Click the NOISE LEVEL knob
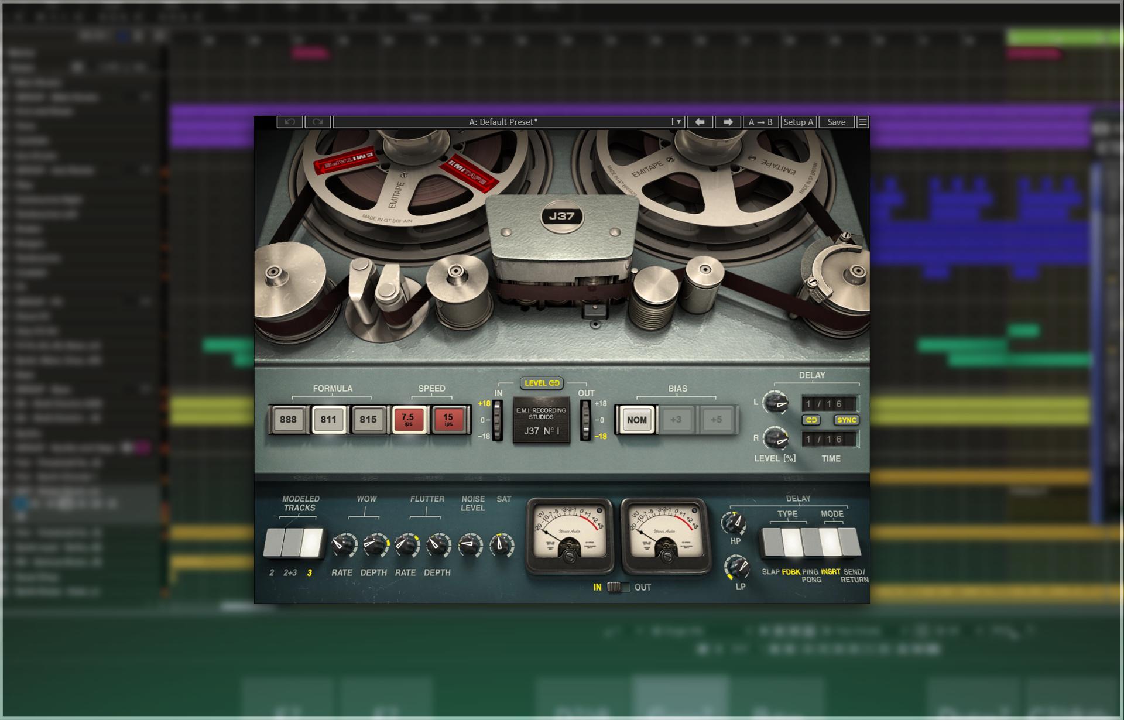1124x720 pixels. (x=470, y=546)
